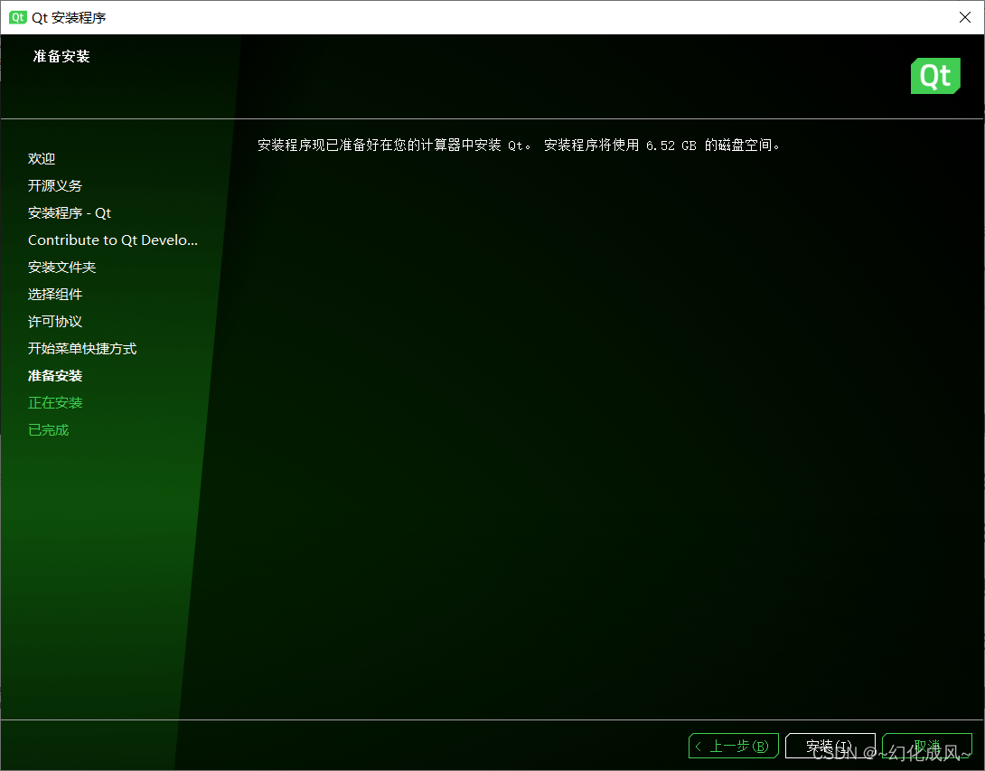Close the Qt installer window
The height and width of the screenshot is (771, 985).
pos(965,17)
